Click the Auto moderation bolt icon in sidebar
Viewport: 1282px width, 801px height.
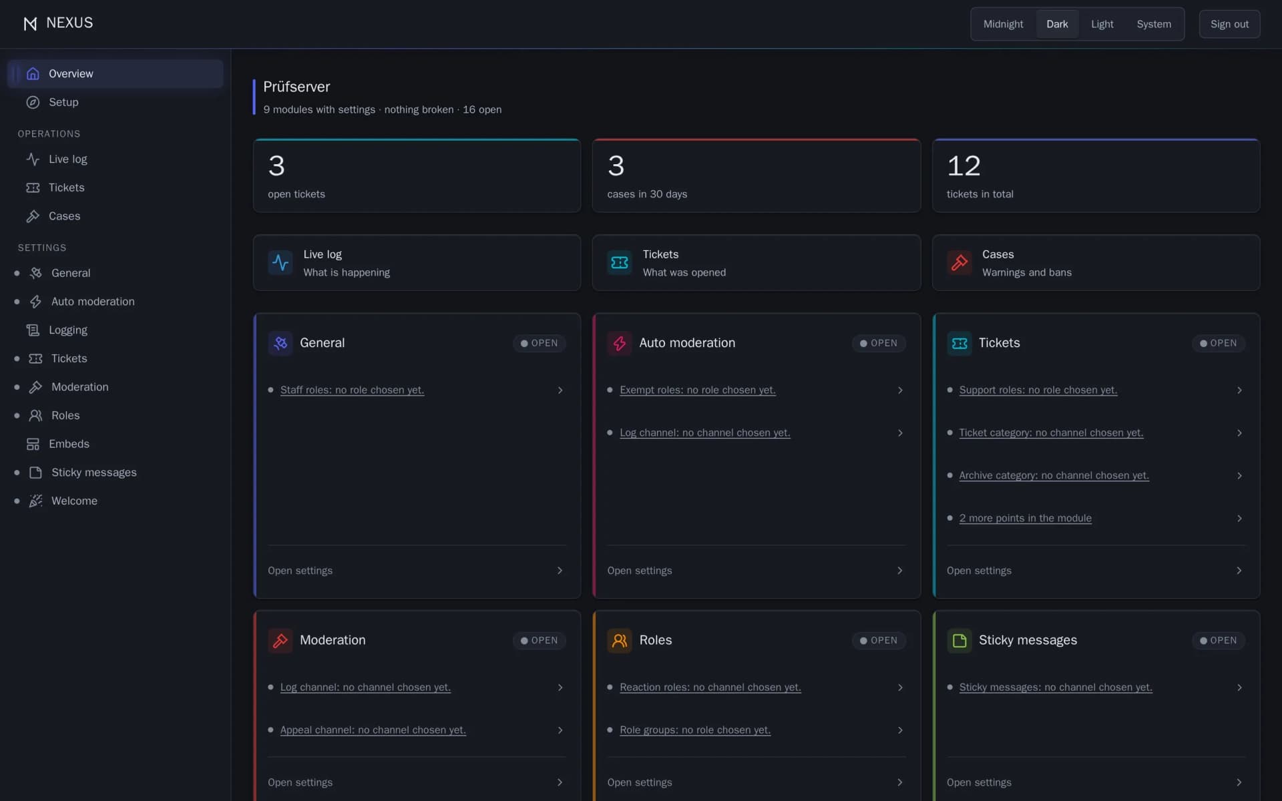click(35, 302)
